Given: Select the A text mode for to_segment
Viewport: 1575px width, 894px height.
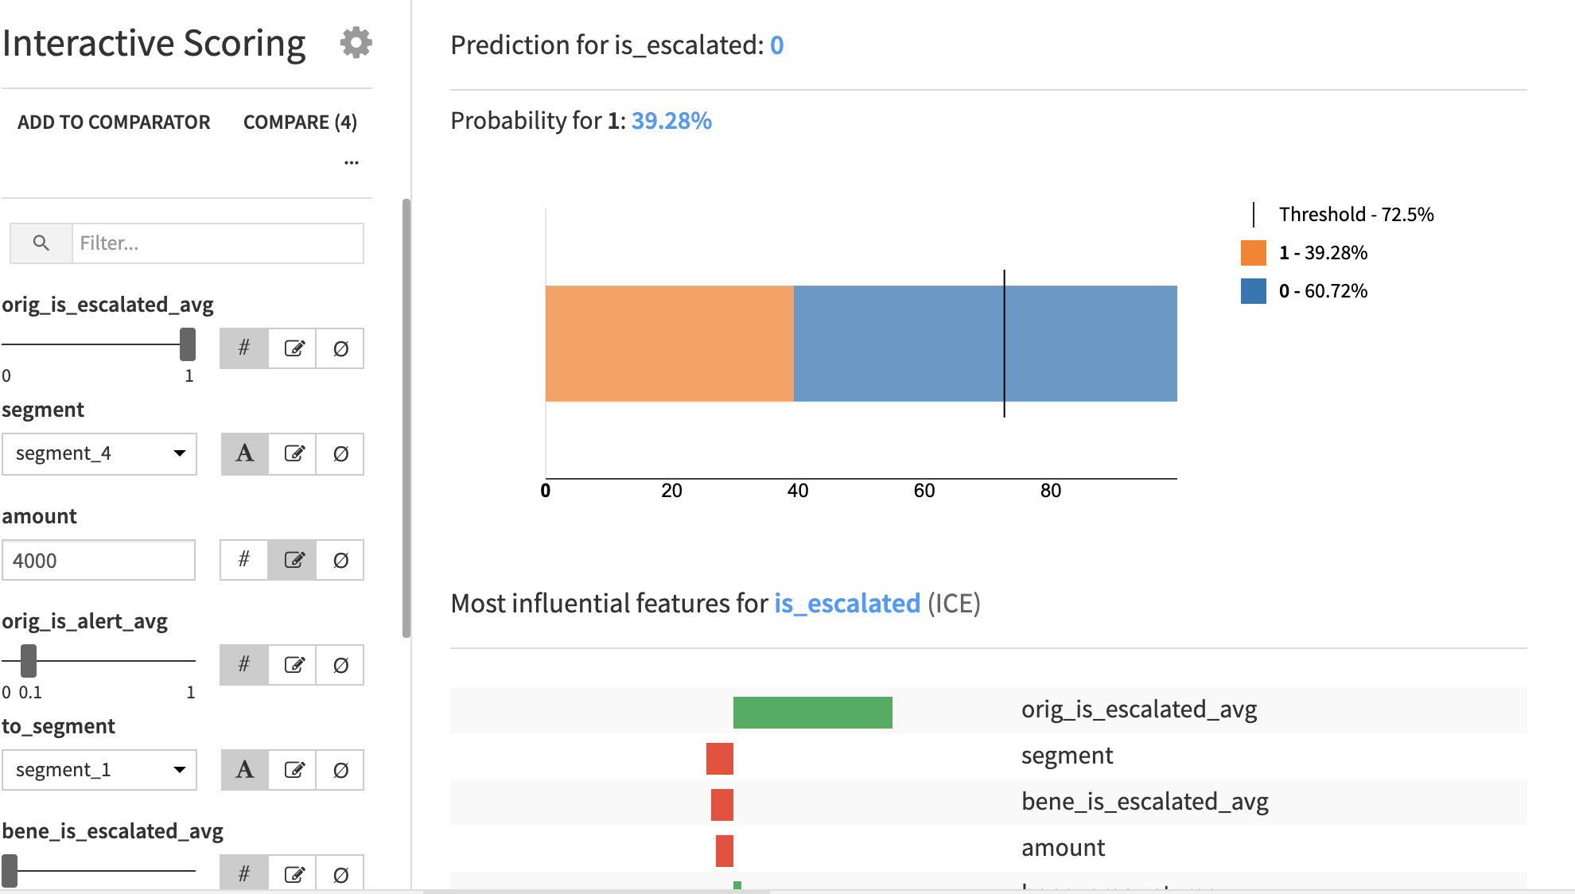Looking at the screenshot, I should pyautogui.click(x=243, y=769).
